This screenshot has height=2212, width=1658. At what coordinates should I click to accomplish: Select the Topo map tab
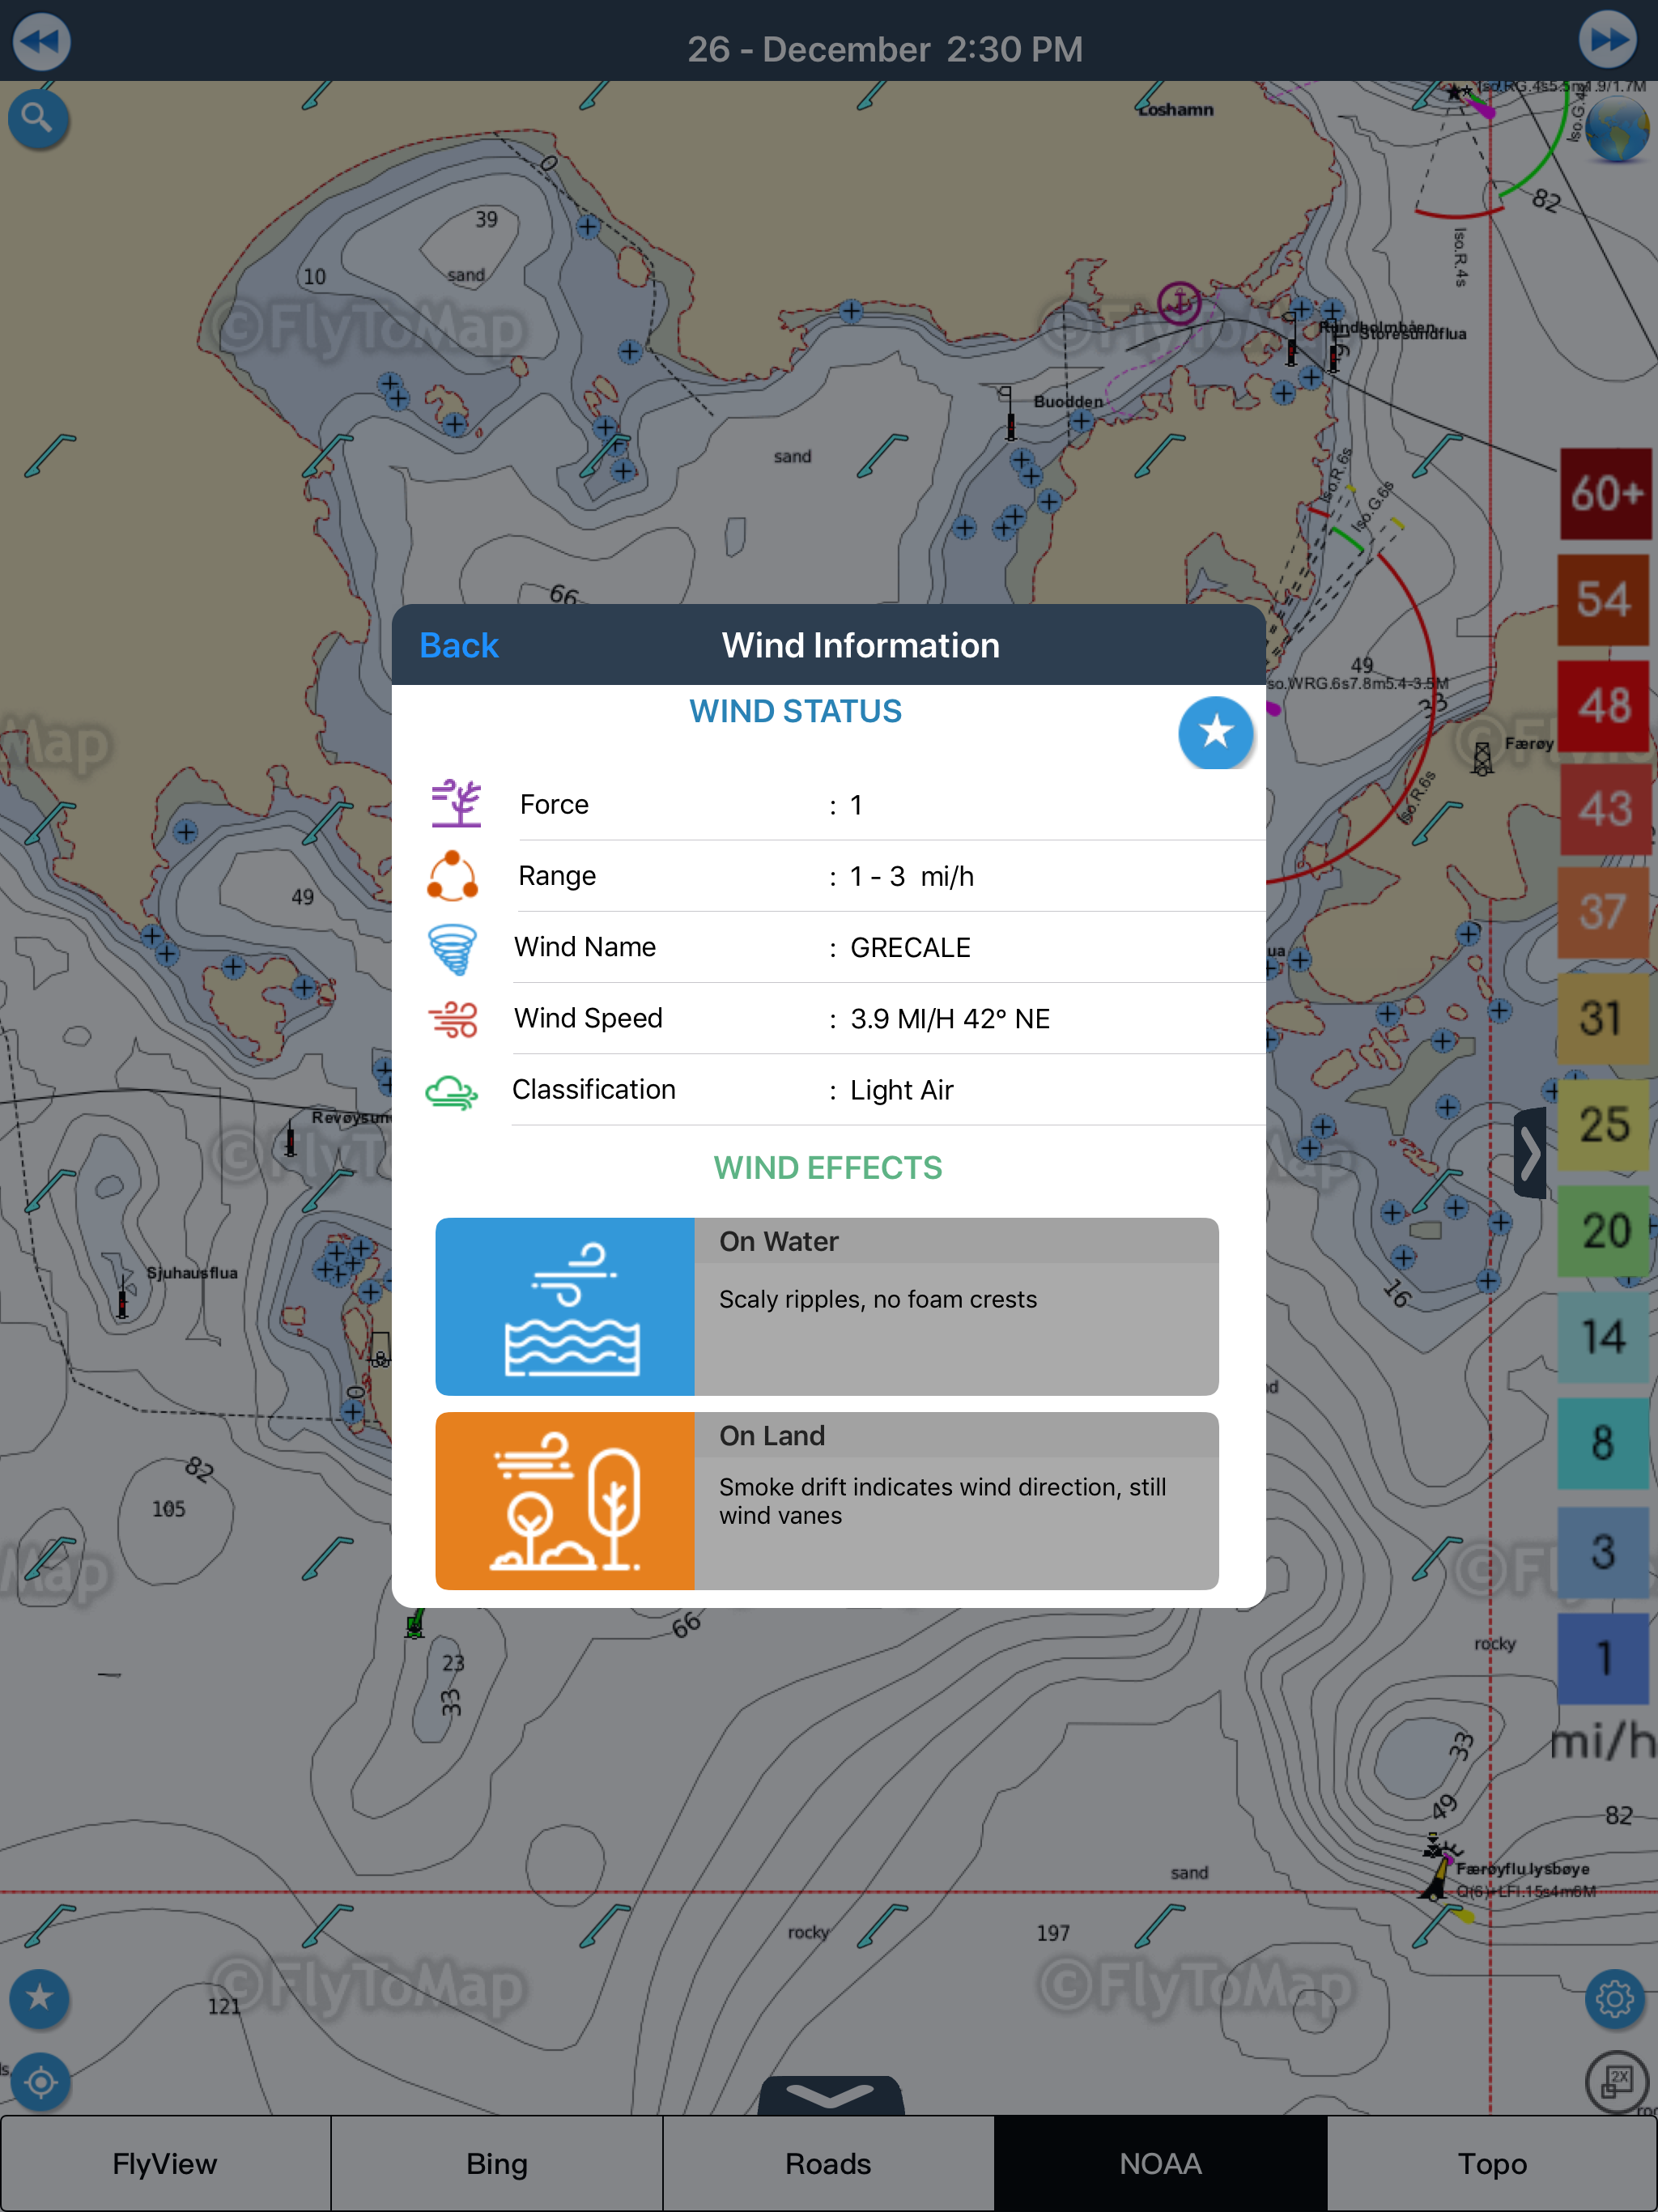pos(1491,2163)
